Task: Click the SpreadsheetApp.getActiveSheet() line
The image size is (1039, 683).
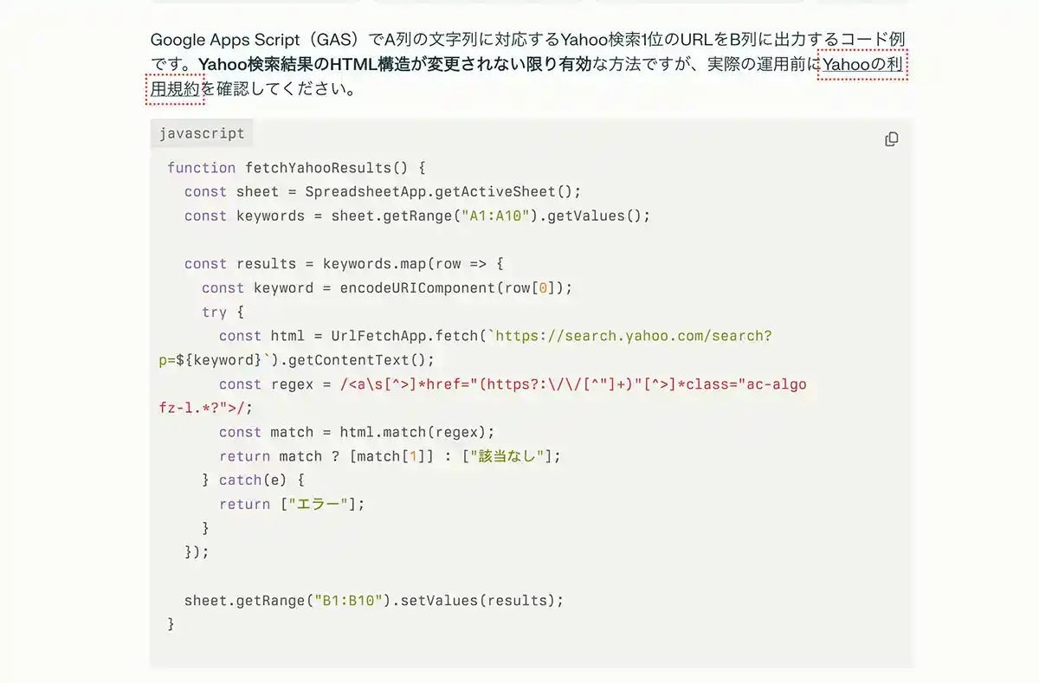Action: click(x=383, y=192)
